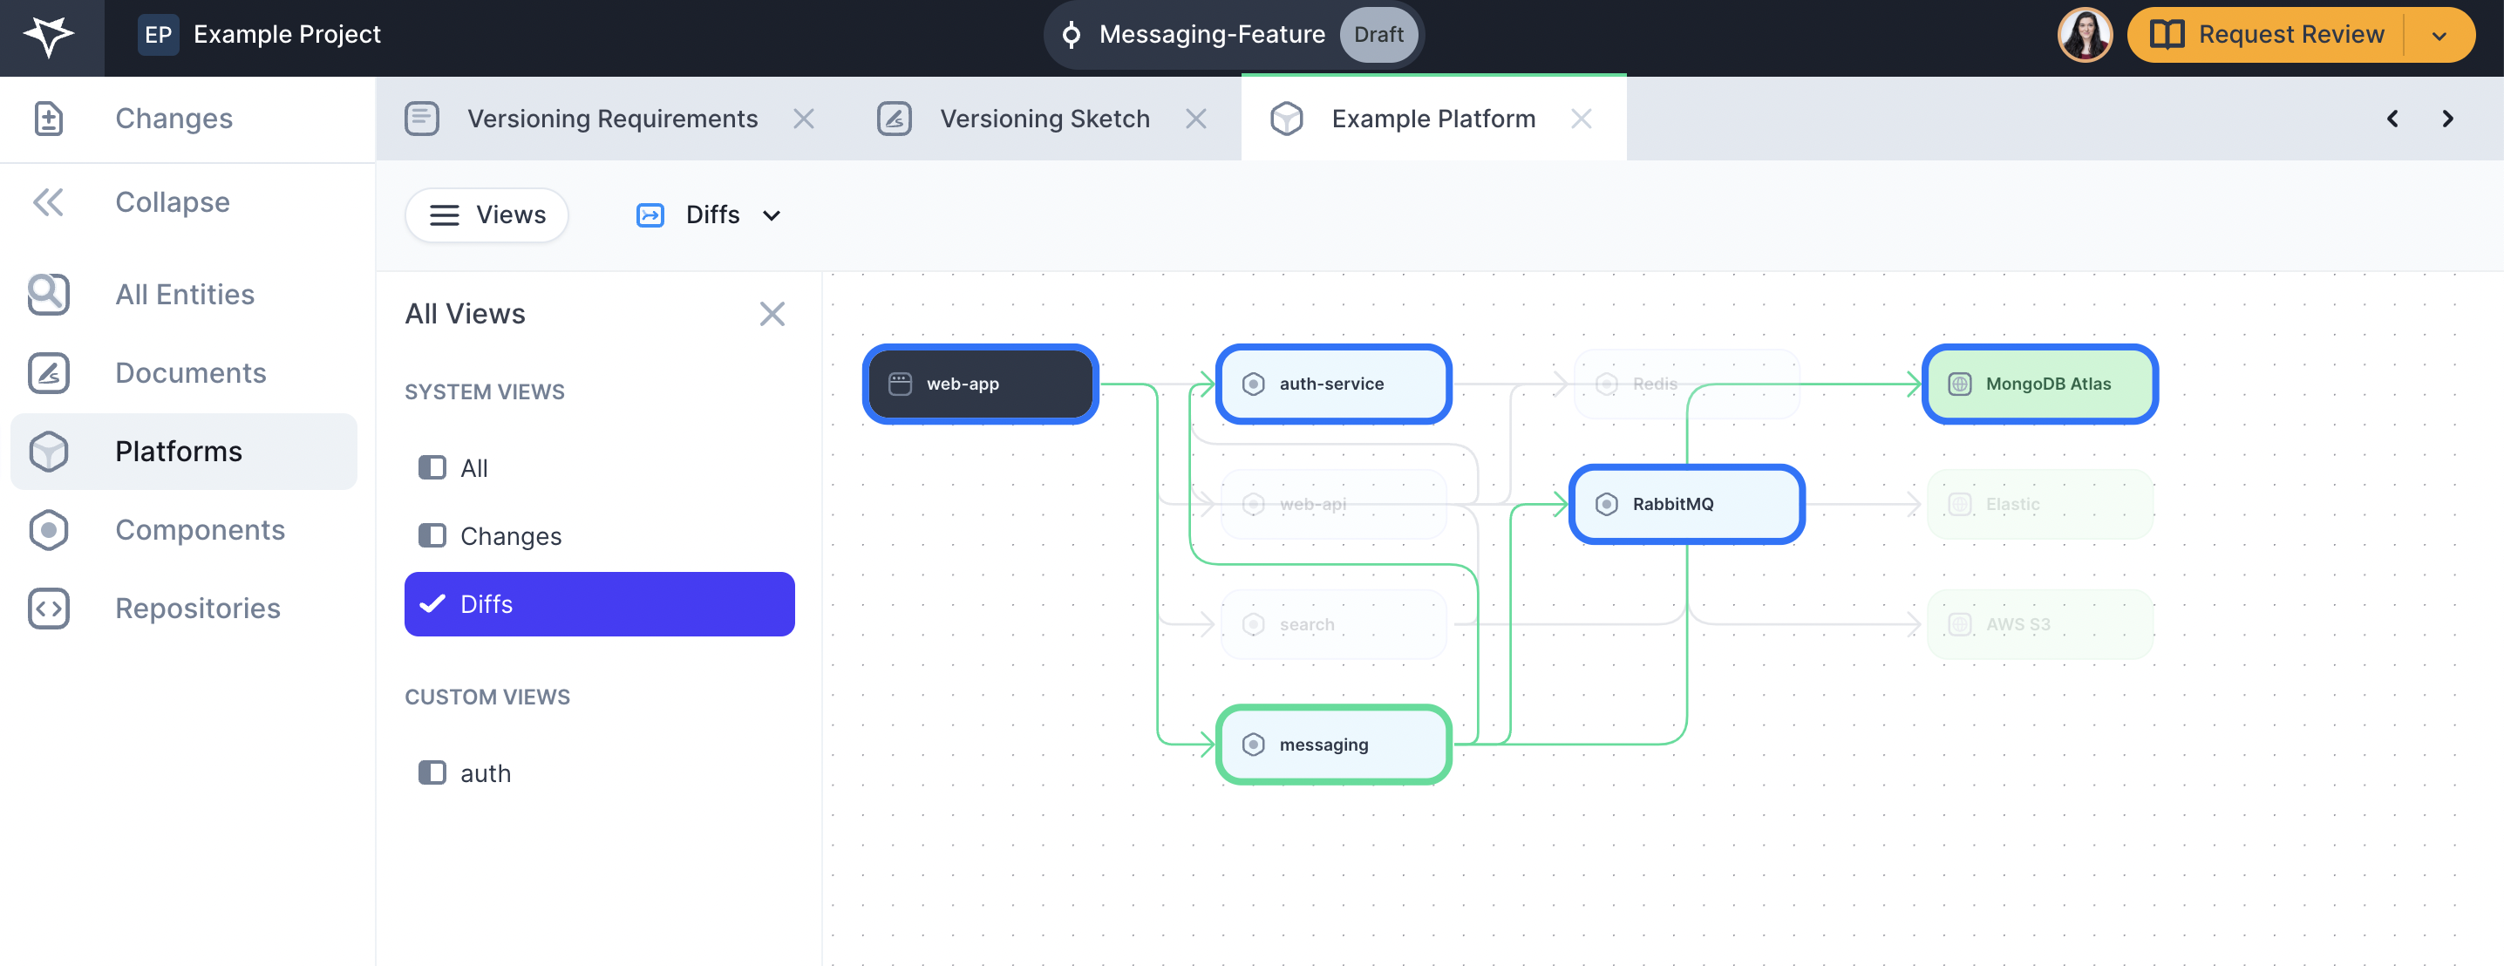Screen dimensions: 2504x966
Task: Click the All Entities search icon
Action: pos(49,295)
